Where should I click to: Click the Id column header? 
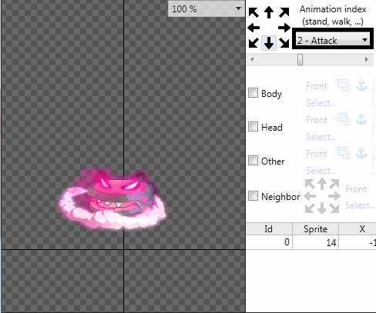coord(269,228)
